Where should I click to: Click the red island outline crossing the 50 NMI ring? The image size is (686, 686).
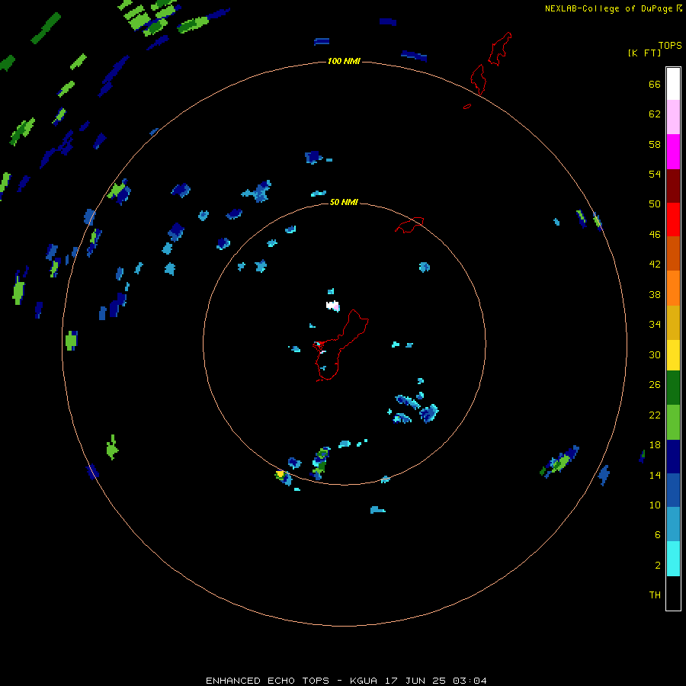click(x=409, y=225)
